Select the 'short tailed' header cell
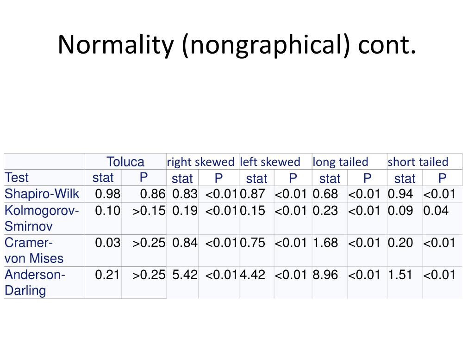The image size is (474, 355). [418, 162]
